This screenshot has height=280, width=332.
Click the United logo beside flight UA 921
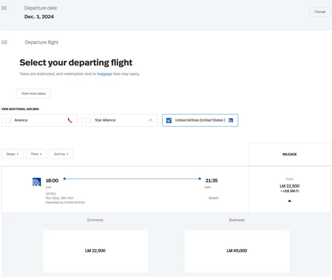(x=37, y=182)
